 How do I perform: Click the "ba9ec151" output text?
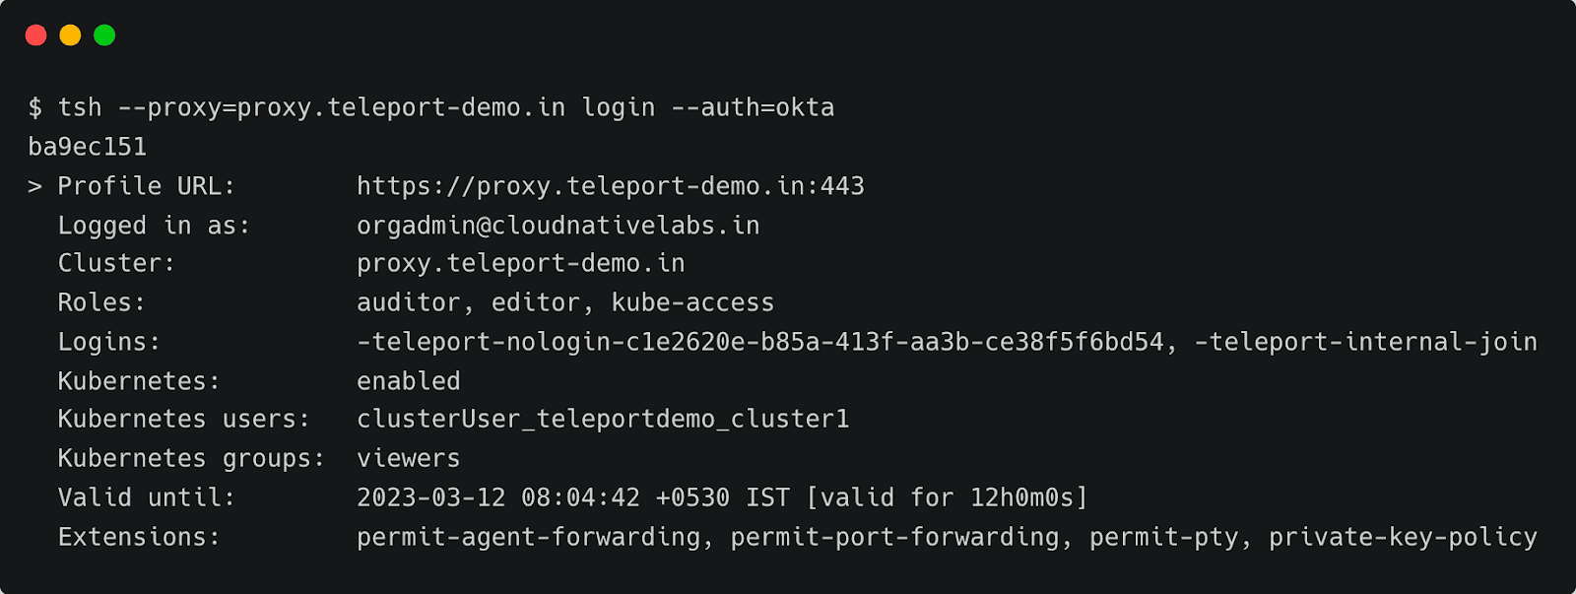[x=88, y=147]
